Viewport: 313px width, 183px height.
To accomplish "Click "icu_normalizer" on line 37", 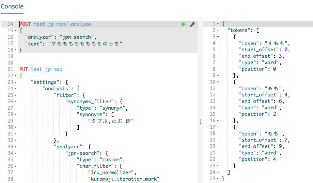I will tap(111, 173).
